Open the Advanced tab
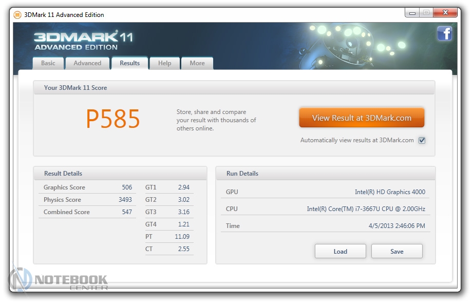This screenshot has height=304, width=473. click(x=87, y=63)
